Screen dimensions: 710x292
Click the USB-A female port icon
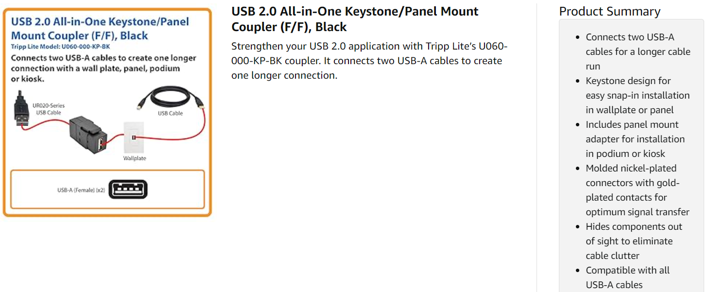pyautogui.click(x=128, y=189)
